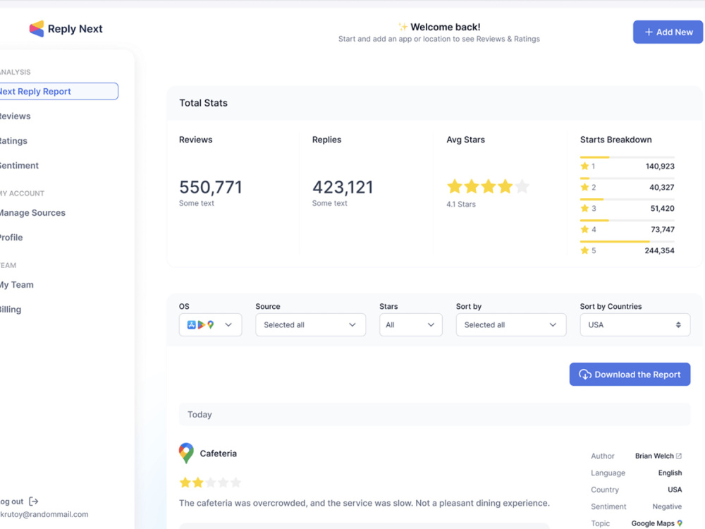Select Next Reply Report in sidebar

59,91
